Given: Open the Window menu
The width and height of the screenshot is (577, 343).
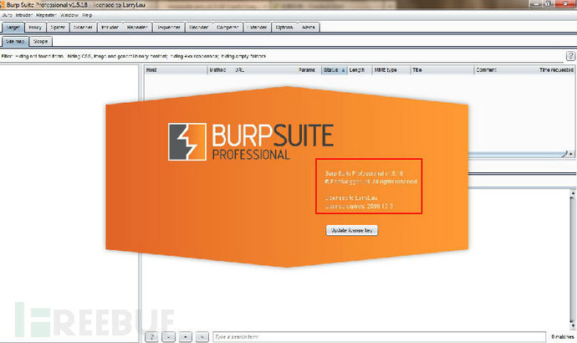Looking at the screenshot, I should [69, 15].
